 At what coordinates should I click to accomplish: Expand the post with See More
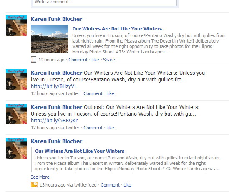pyautogui.click(x=40, y=177)
